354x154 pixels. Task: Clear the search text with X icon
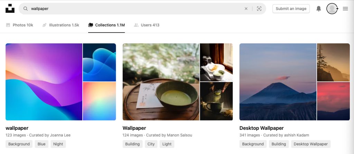click(246, 9)
